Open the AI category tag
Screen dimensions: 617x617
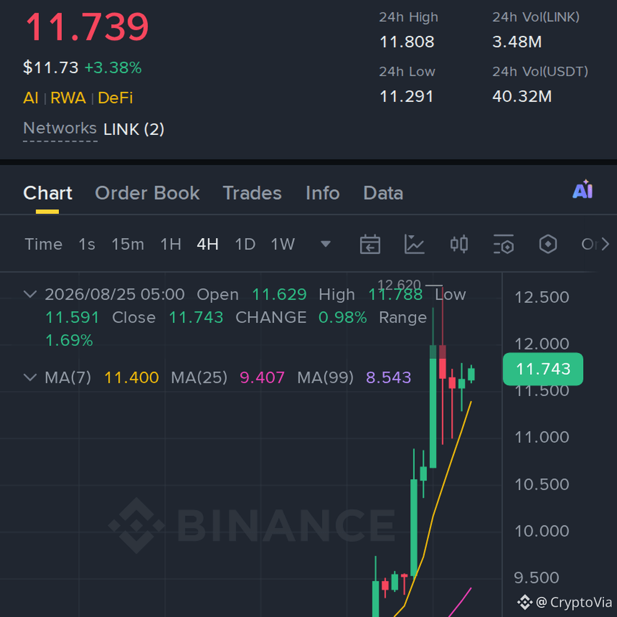tap(31, 98)
